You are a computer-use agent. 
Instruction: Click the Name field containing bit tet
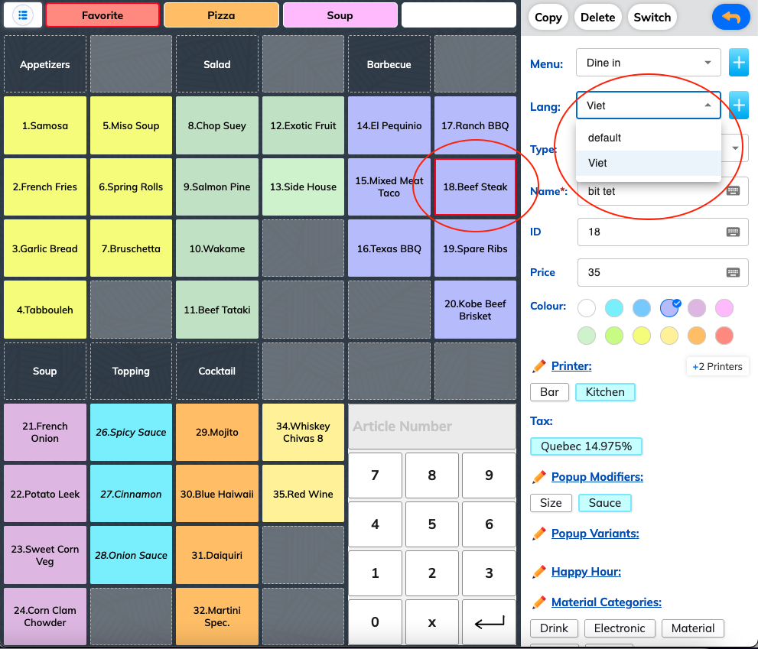click(x=662, y=191)
